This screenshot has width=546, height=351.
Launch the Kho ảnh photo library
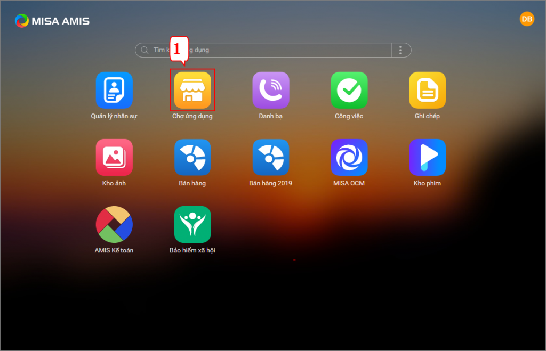[x=114, y=157]
